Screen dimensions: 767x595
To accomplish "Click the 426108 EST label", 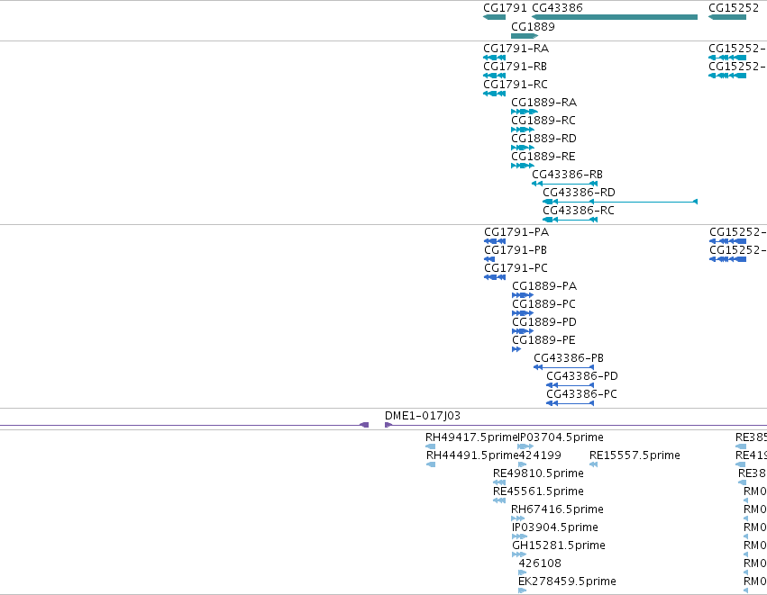I will pos(540,563).
